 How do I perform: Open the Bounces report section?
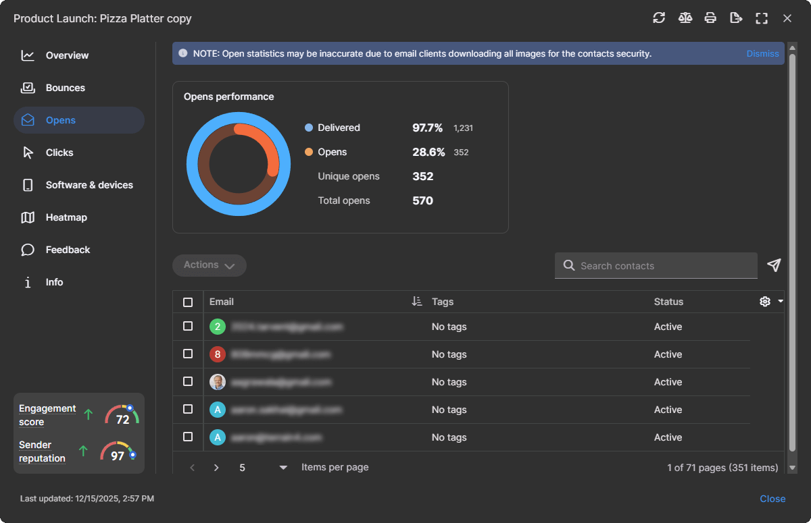pos(65,88)
